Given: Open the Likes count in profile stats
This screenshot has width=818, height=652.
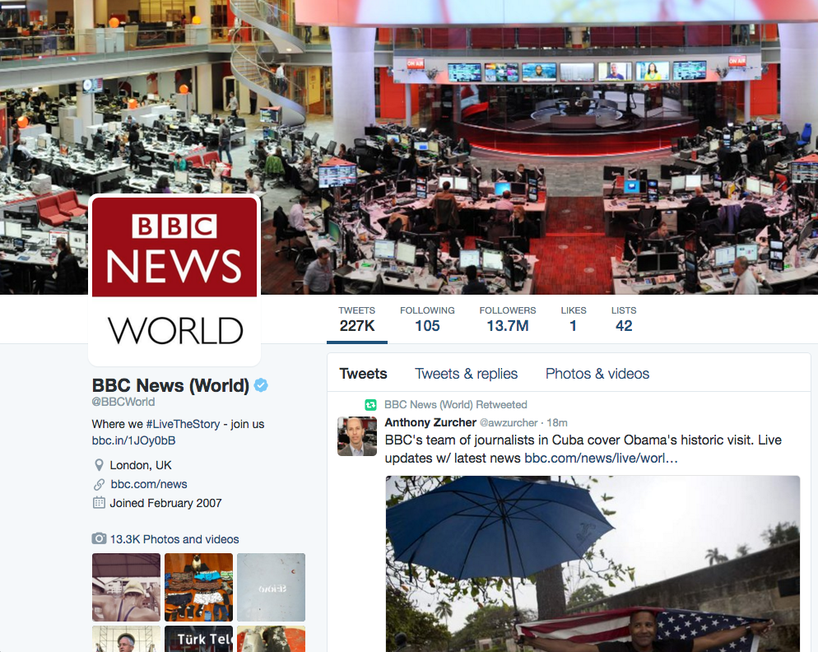Looking at the screenshot, I should click(574, 319).
